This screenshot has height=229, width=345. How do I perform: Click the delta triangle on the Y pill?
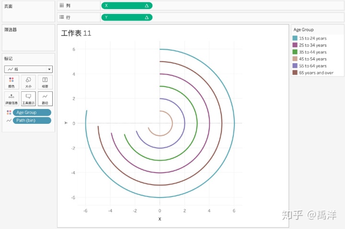[x=147, y=17]
